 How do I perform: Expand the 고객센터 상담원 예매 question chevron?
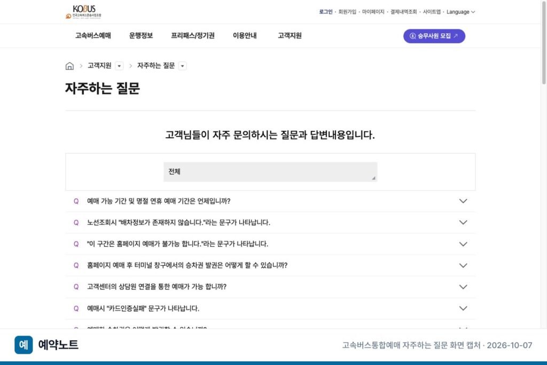click(x=463, y=287)
